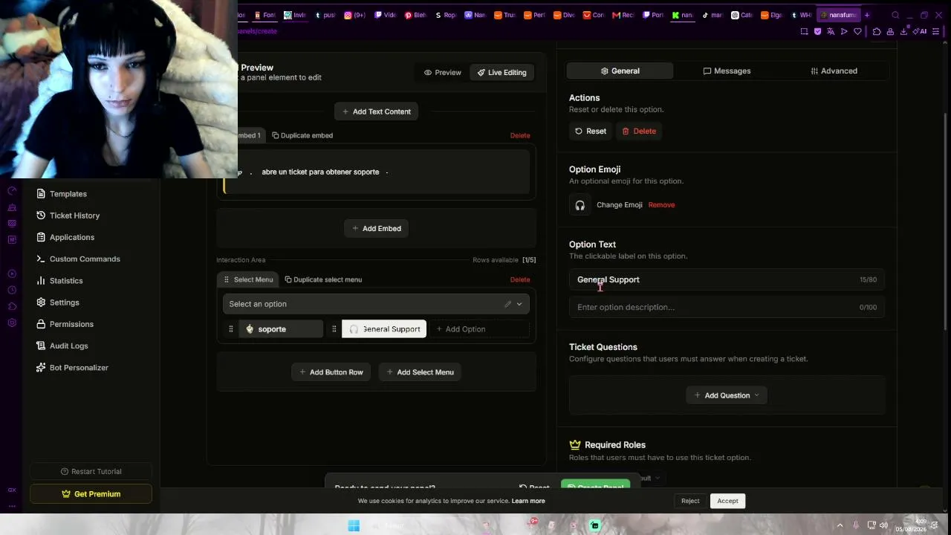Click the drag handle beside soporte option
The width and height of the screenshot is (951, 535).
[x=231, y=329]
